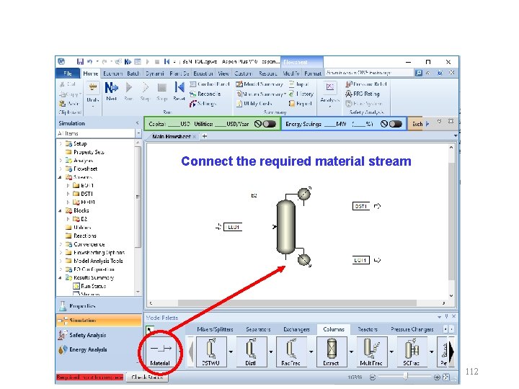Select the MultiFrac column model
The width and height of the screenshot is (519, 389).
[x=371, y=352]
